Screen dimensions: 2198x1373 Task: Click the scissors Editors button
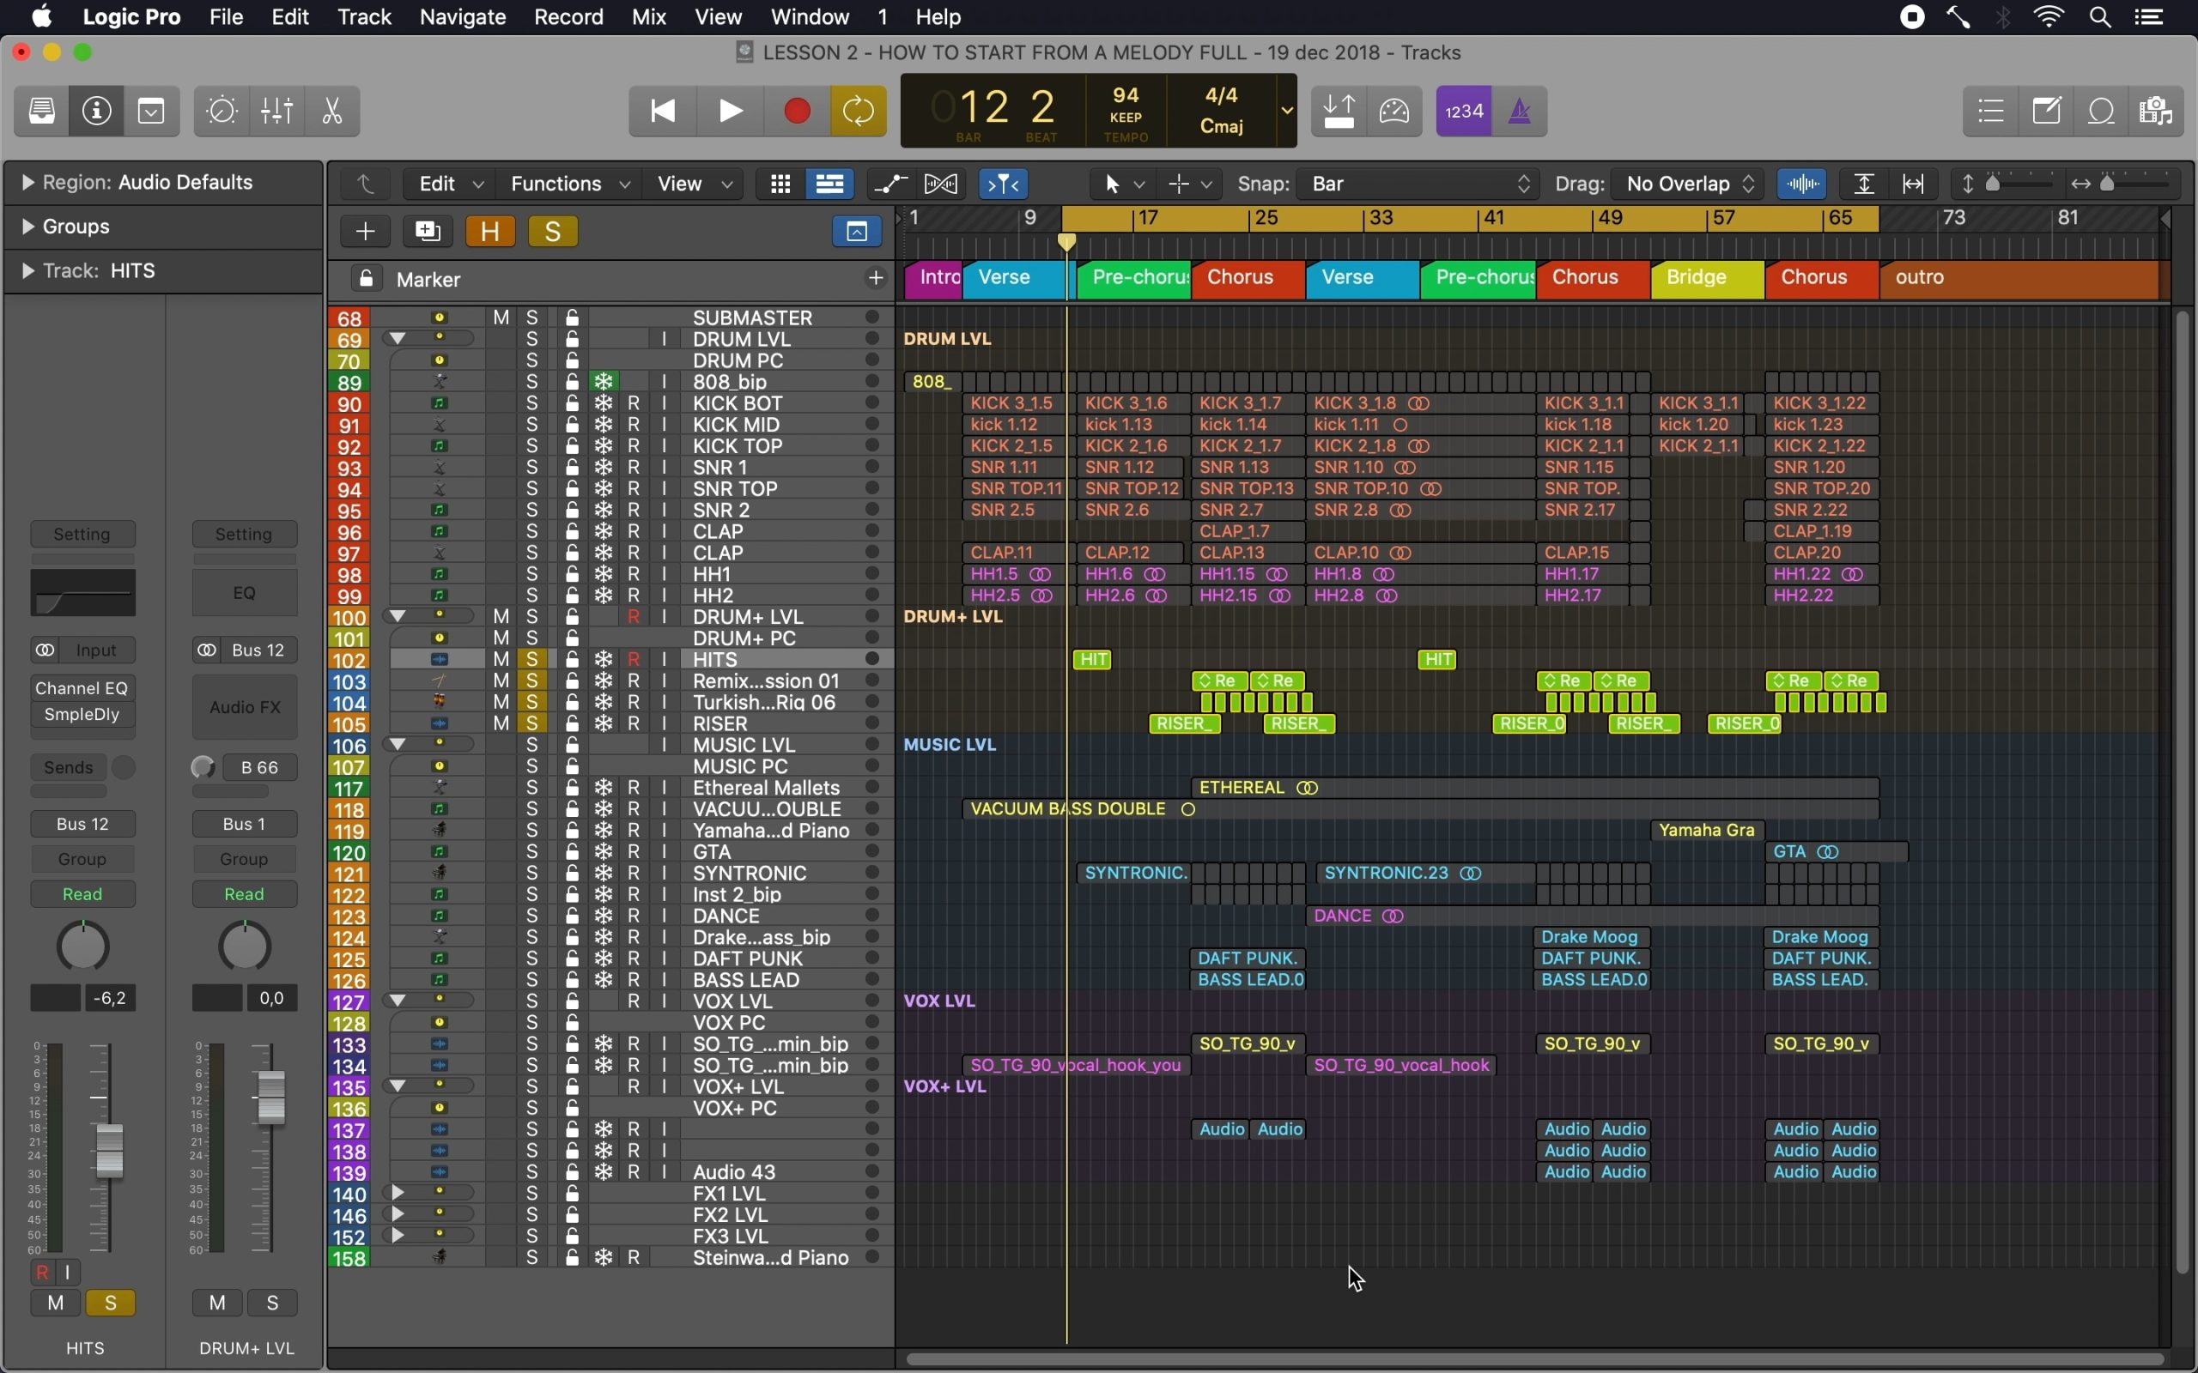click(x=332, y=111)
